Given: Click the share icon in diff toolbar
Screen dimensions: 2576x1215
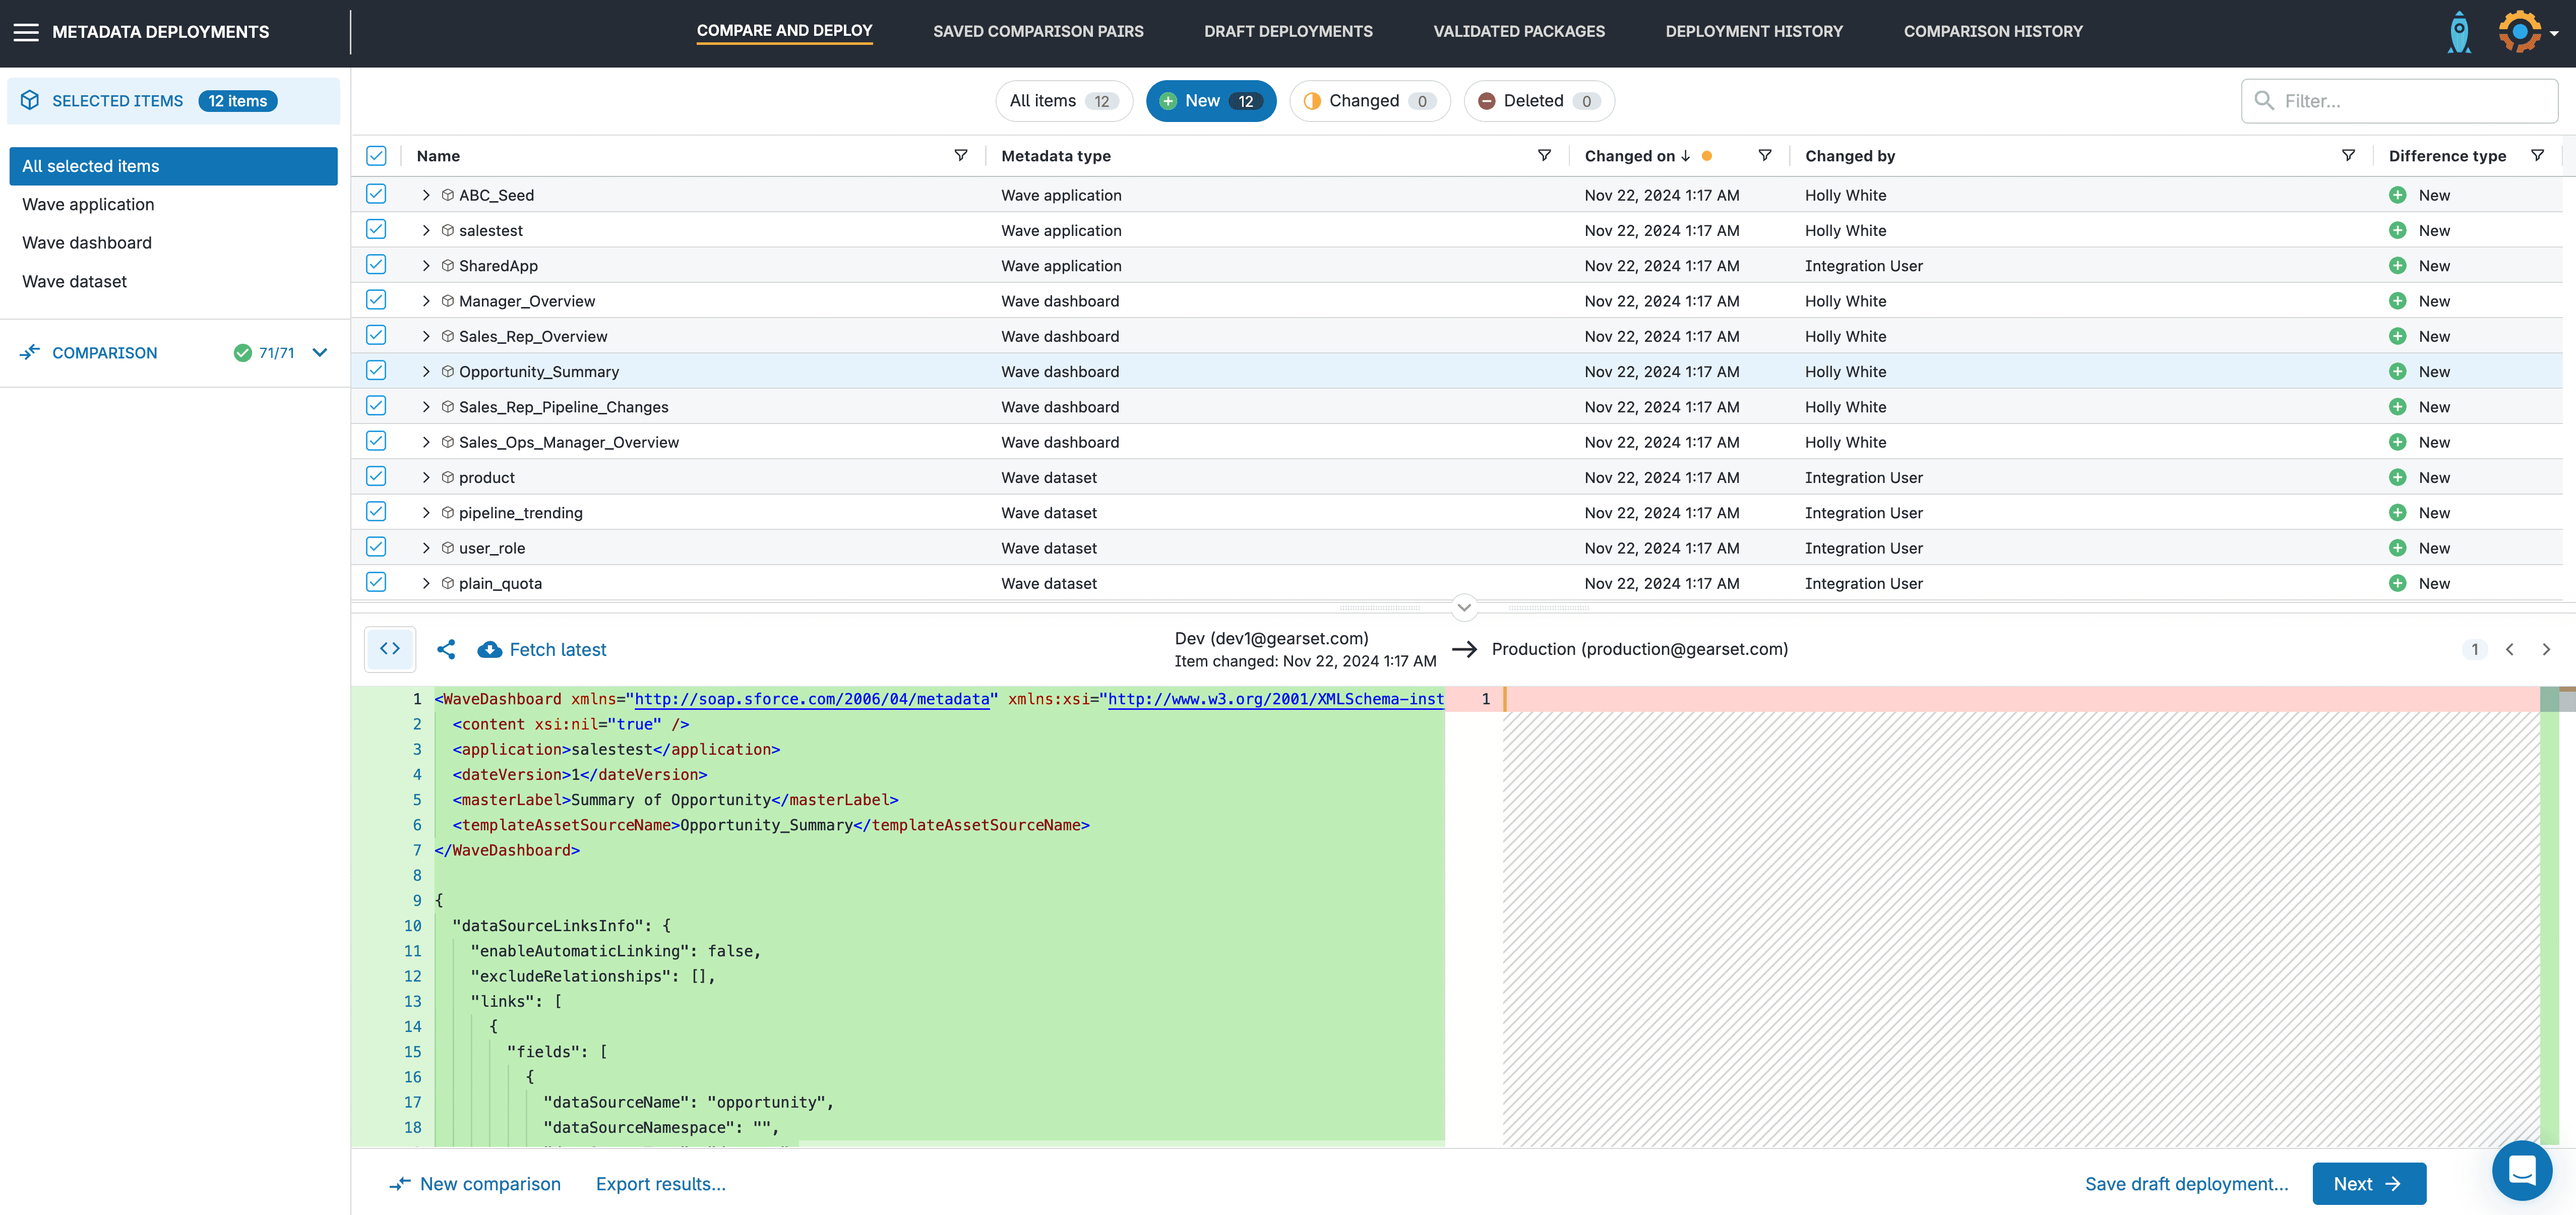Looking at the screenshot, I should [446, 650].
